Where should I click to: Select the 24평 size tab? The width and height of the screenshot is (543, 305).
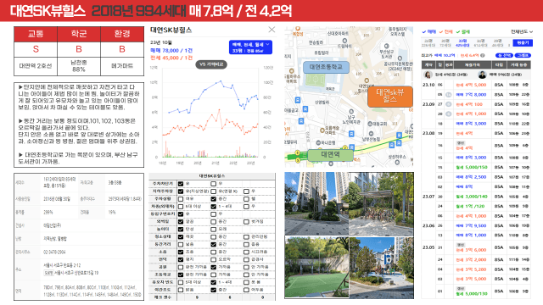pyautogui.click(x=429, y=43)
